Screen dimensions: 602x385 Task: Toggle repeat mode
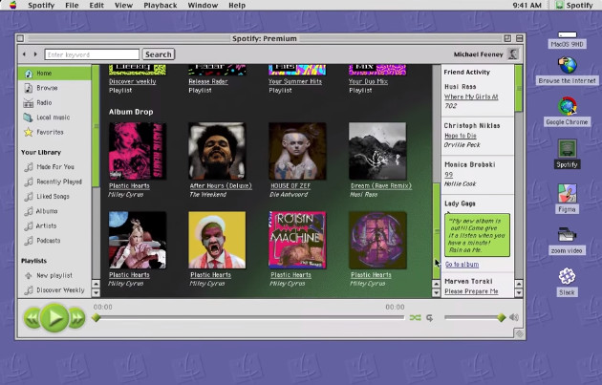(429, 318)
